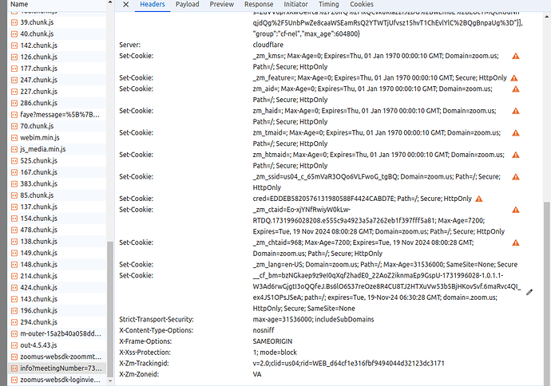Image resolution: width=551 pixels, height=386 pixels.
Task: Select 227.chunk.js request
Action: pos(57,92)
